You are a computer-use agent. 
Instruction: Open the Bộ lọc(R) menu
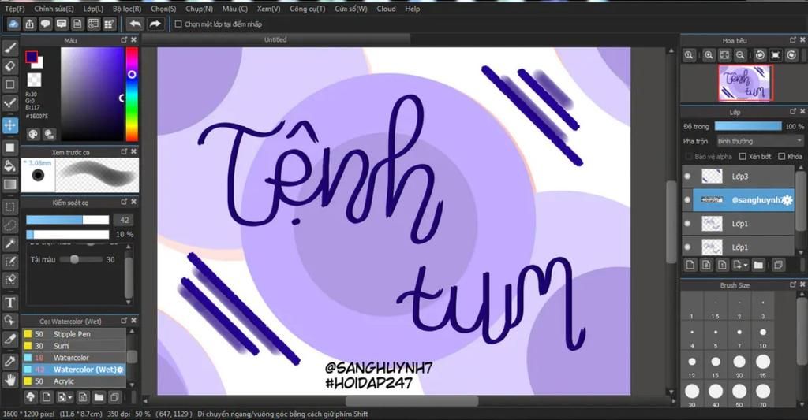127,9
